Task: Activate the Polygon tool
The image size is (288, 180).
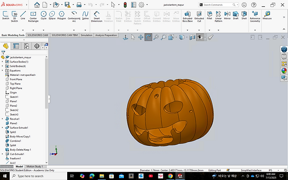Action: point(61,15)
